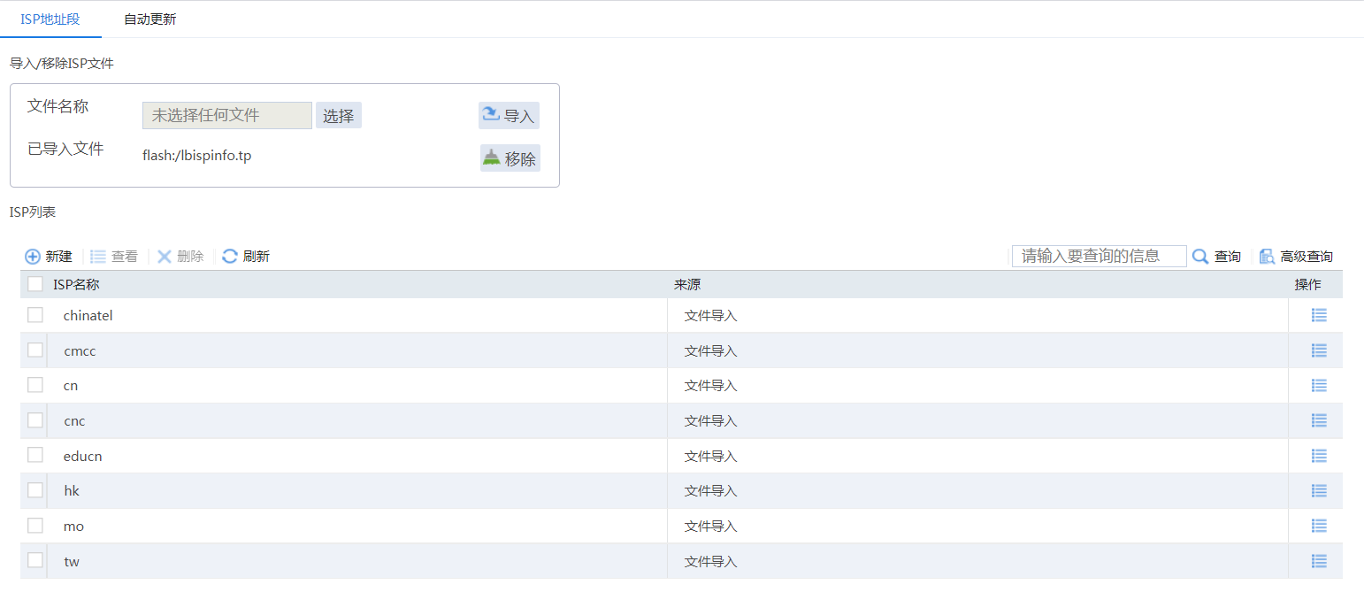Select the educn ISP name
This screenshot has width=1364, height=600.
[83, 456]
